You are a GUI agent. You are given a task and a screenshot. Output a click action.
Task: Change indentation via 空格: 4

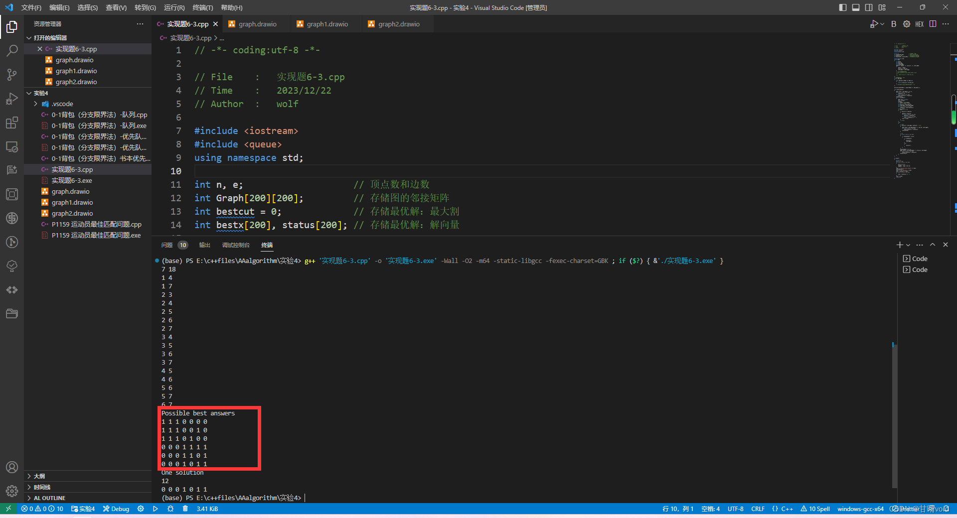(x=710, y=509)
